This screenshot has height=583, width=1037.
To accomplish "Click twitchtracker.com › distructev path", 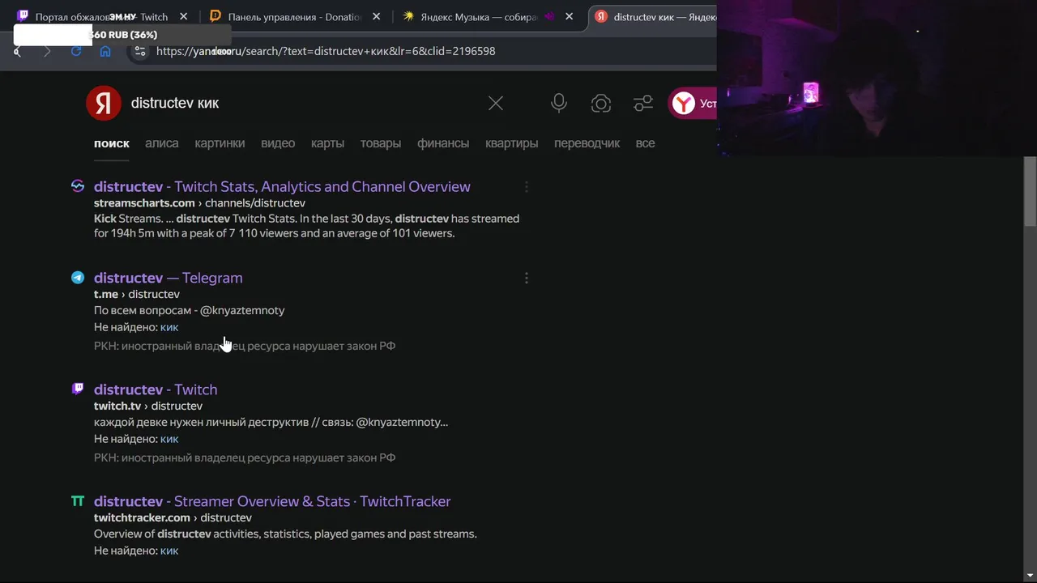I will tap(173, 517).
